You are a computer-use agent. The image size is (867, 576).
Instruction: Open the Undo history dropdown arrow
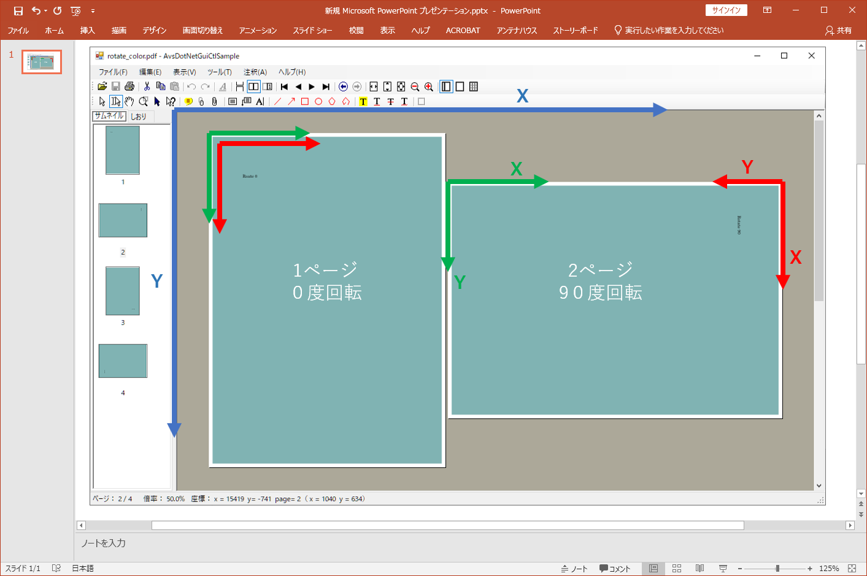[x=46, y=10]
